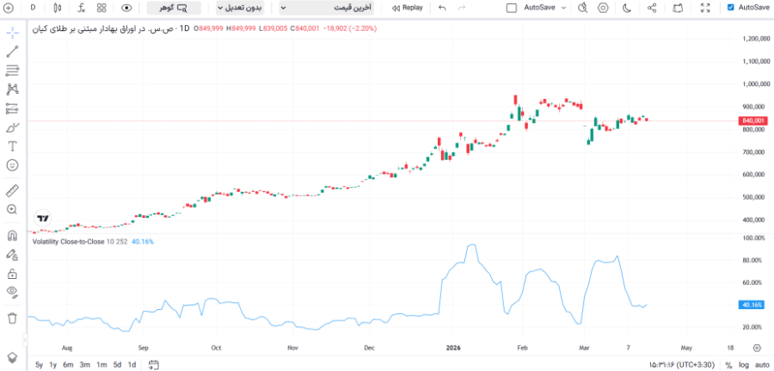Toggle auto scale

coord(762,365)
